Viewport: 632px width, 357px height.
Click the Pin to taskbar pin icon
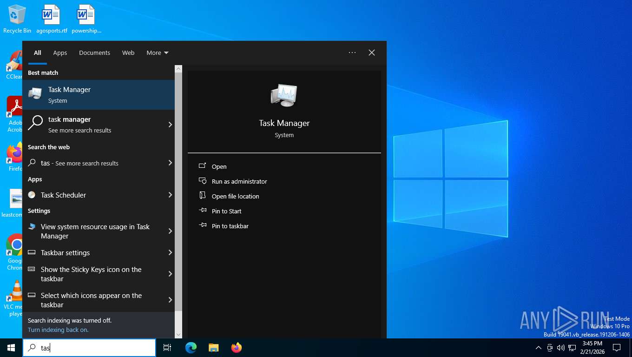202,225
